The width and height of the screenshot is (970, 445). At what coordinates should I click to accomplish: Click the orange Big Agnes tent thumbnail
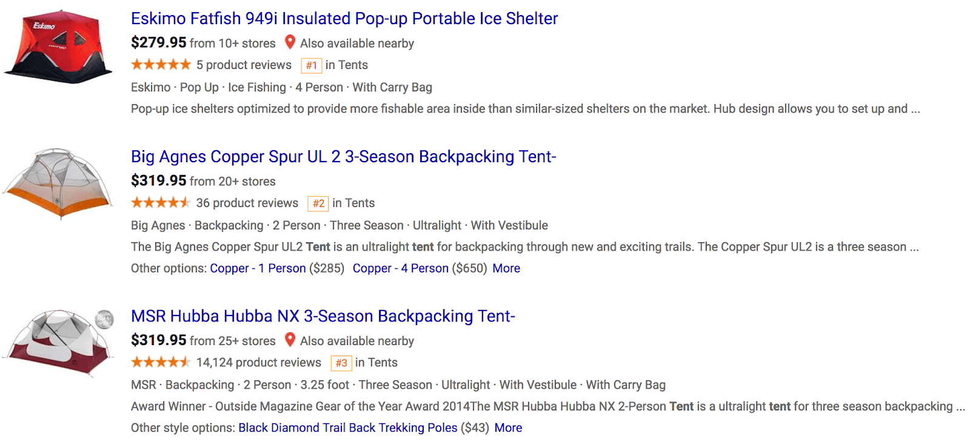(x=58, y=183)
